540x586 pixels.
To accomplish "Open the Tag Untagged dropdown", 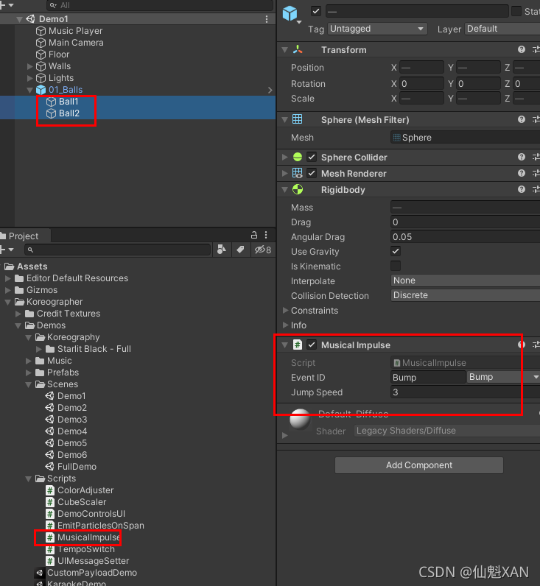I will [x=377, y=29].
